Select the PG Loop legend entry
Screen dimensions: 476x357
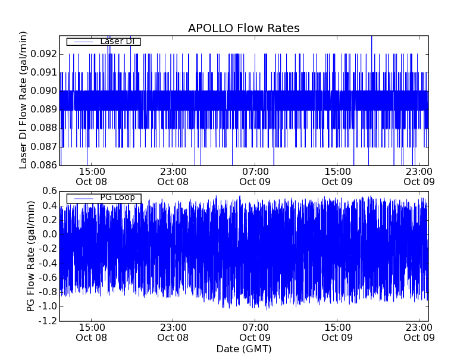117,198
